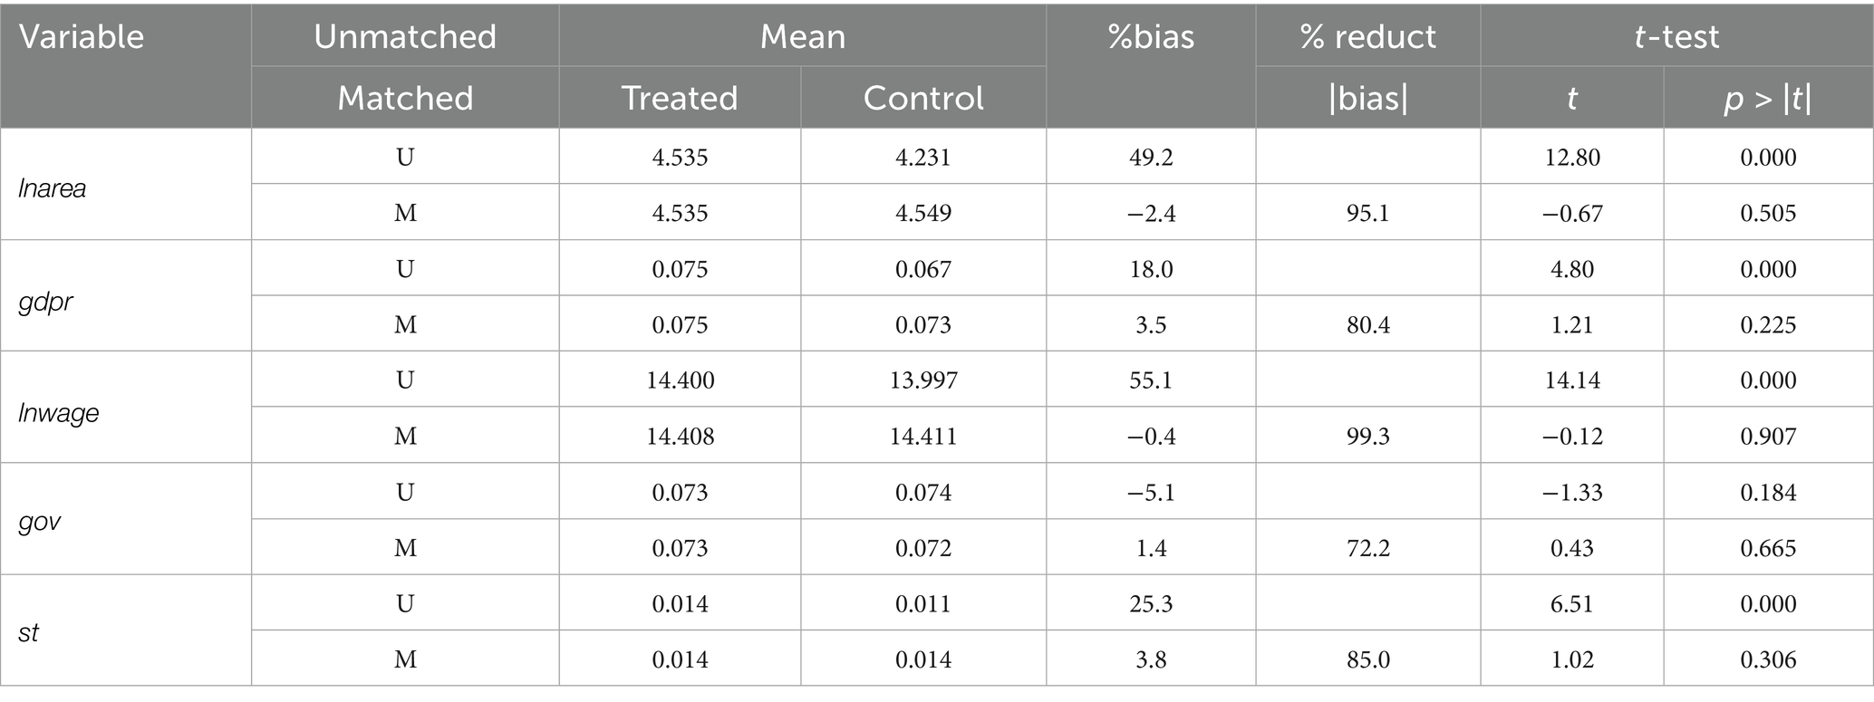The height and width of the screenshot is (702, 1874).
Task: Select the Unmatched header cell
Action: 405,37
